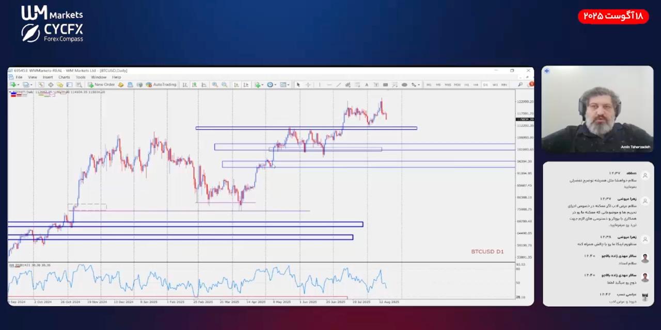
Task: Select the arrow cursor tool
Action: [298, 85]
